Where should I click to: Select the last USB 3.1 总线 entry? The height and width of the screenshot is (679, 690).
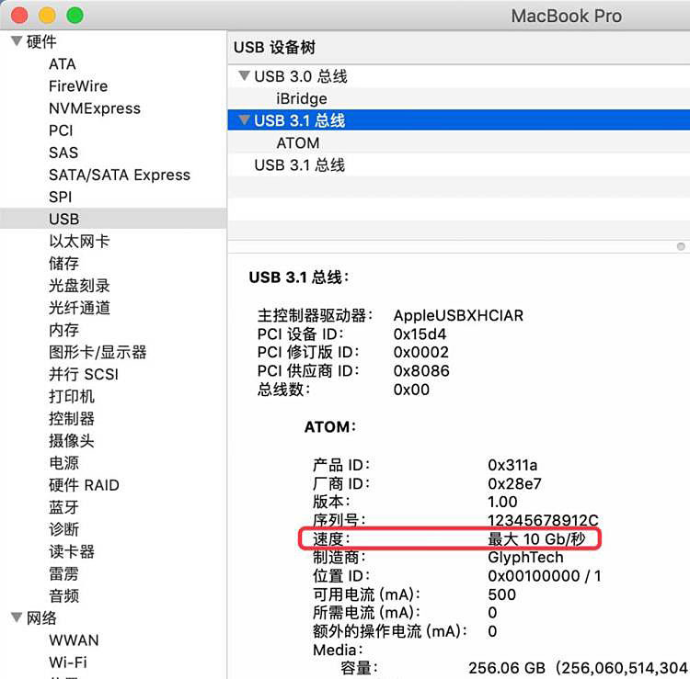(x=299, y=164)
